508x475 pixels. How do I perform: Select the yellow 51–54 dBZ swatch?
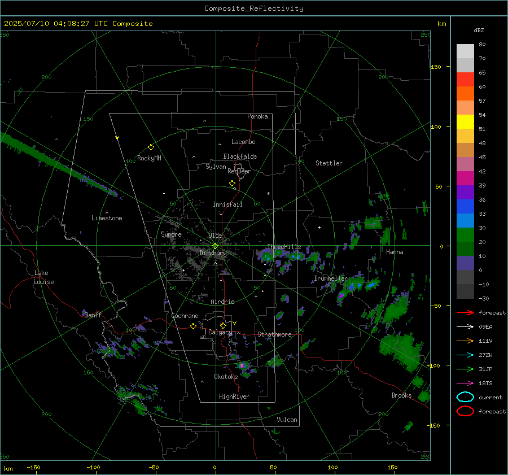point(465,121)
